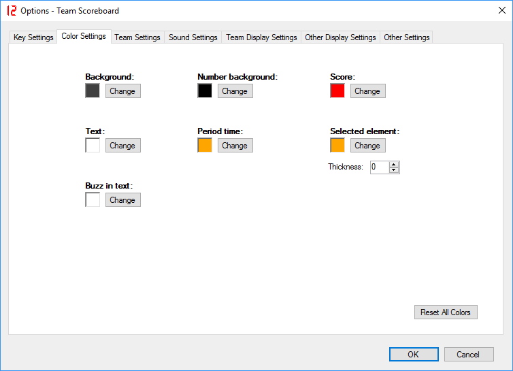Click the Buzz in text swatch
This screenshot has width=513, height=371.
click(x=93, y=199)
